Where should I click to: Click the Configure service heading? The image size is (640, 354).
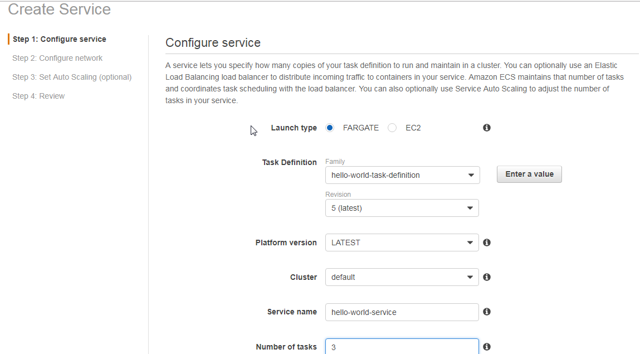pyautogui.click(x=213, y=43)
